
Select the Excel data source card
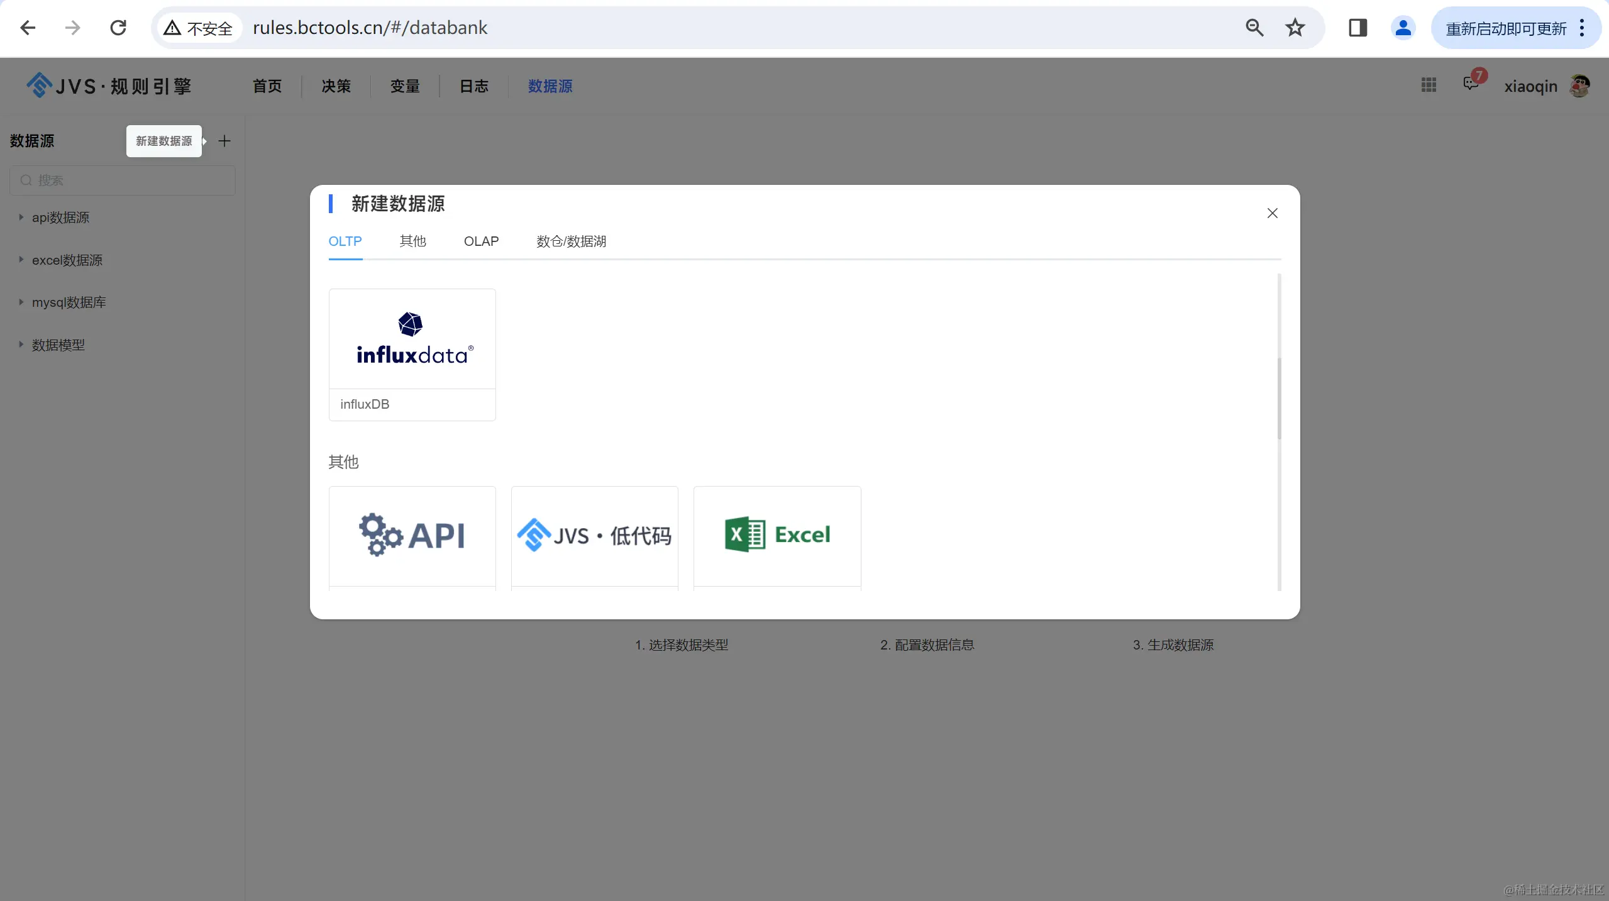click(777, 536)
